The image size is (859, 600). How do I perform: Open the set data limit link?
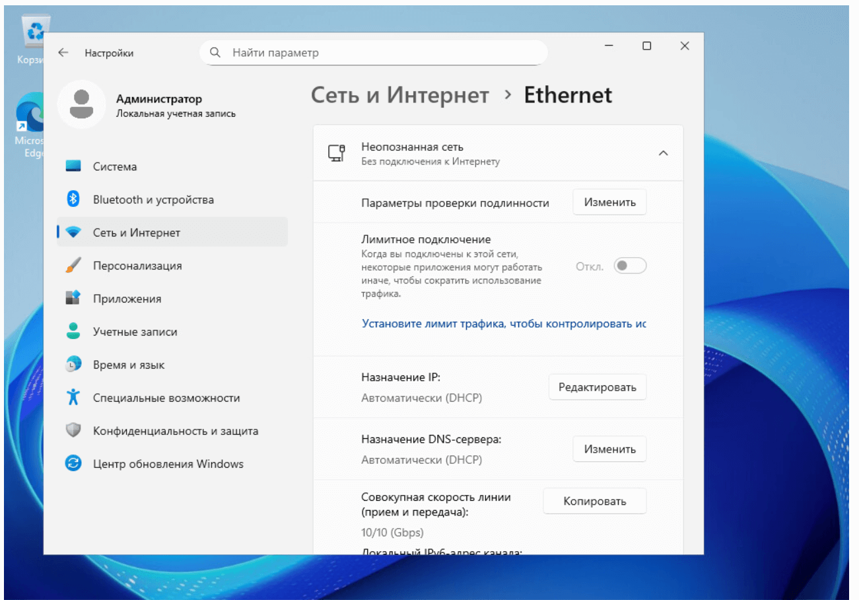tap(503, 324)
